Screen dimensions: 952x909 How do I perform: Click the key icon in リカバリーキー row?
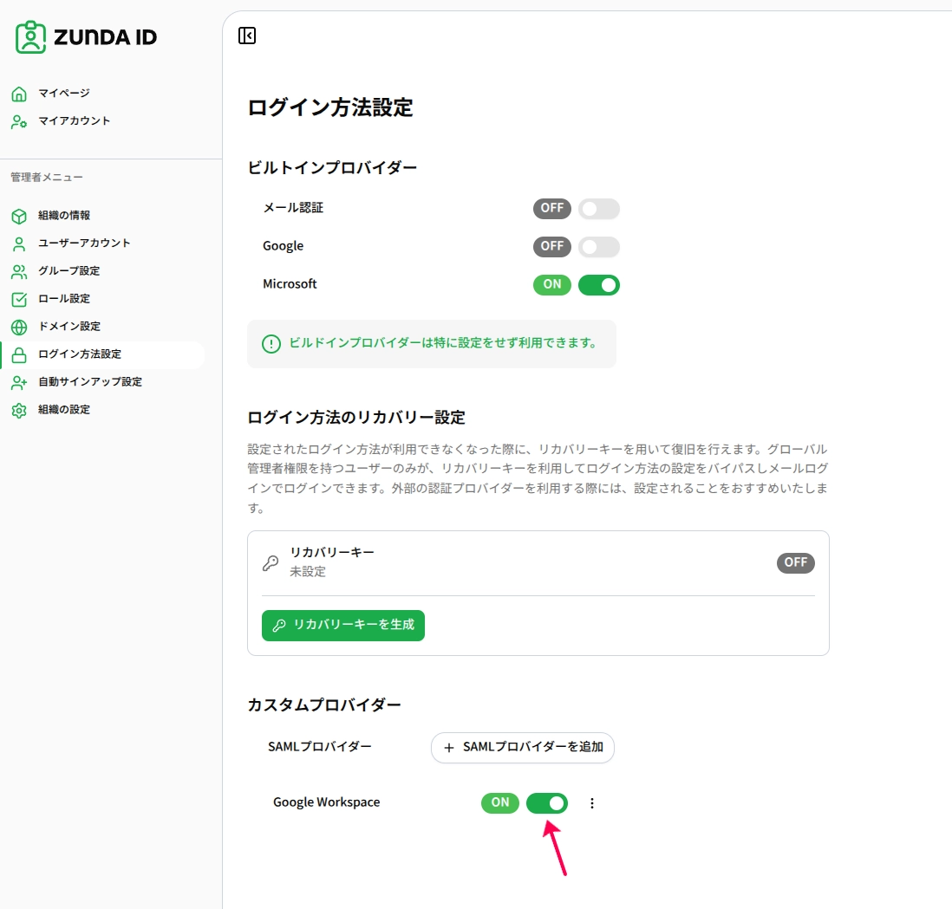click(271, 563)
